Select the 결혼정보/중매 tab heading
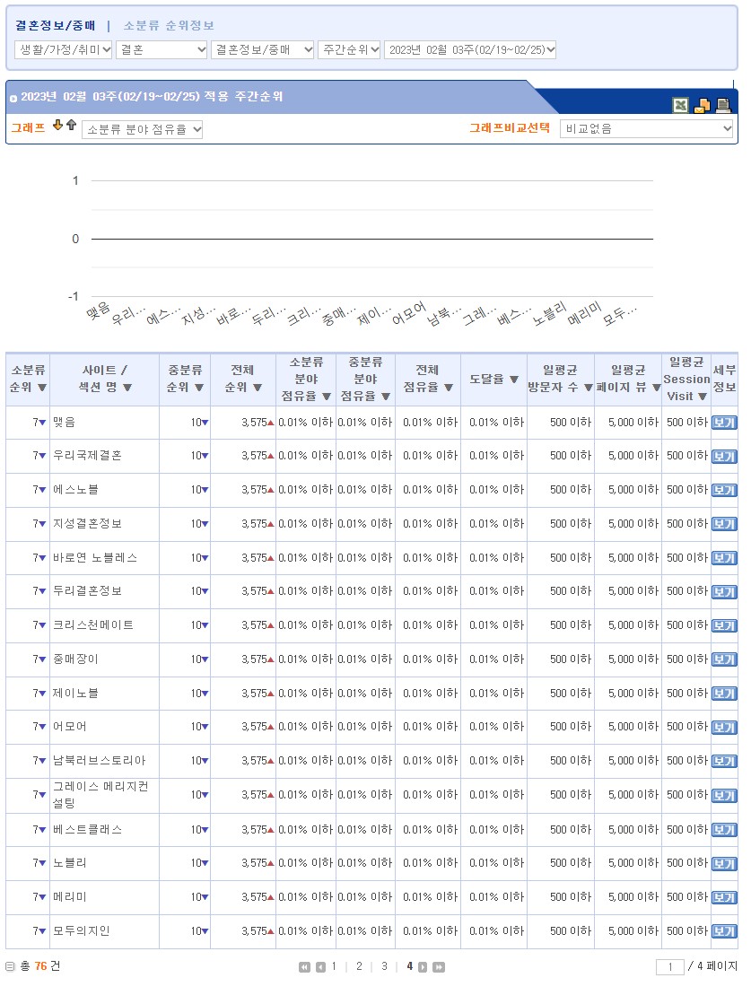This screenshot has height=1004, width=751. point(55,26)
